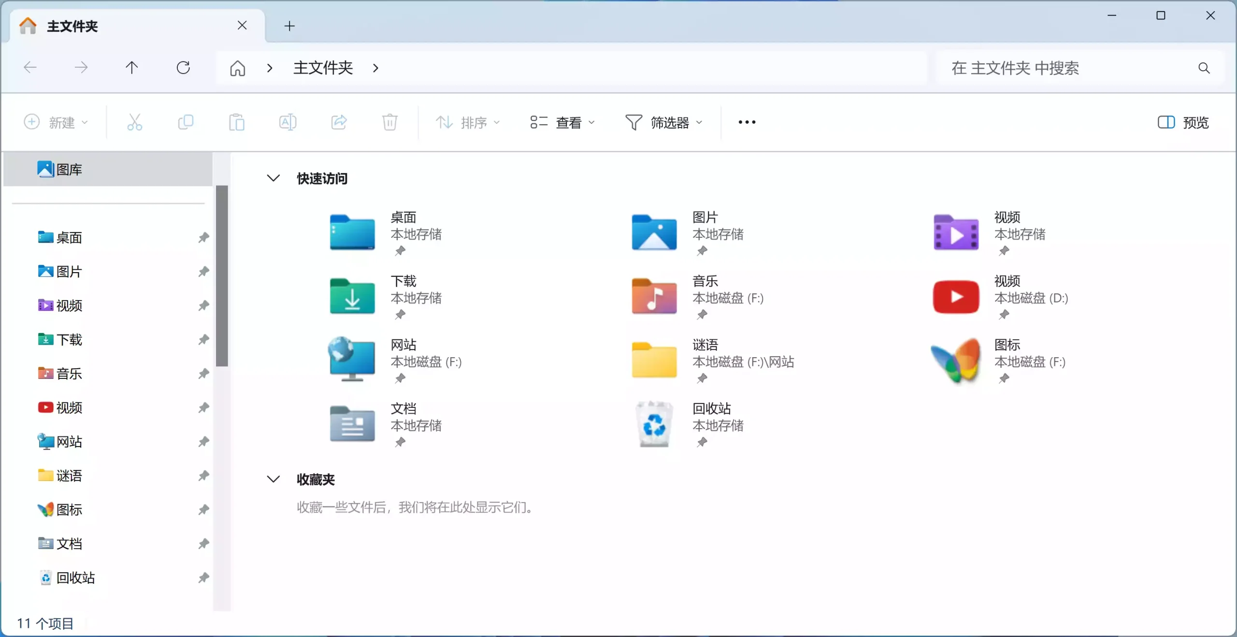Unpin 音乐 in the sidebar via pin icon

click(x=203, y=373)
